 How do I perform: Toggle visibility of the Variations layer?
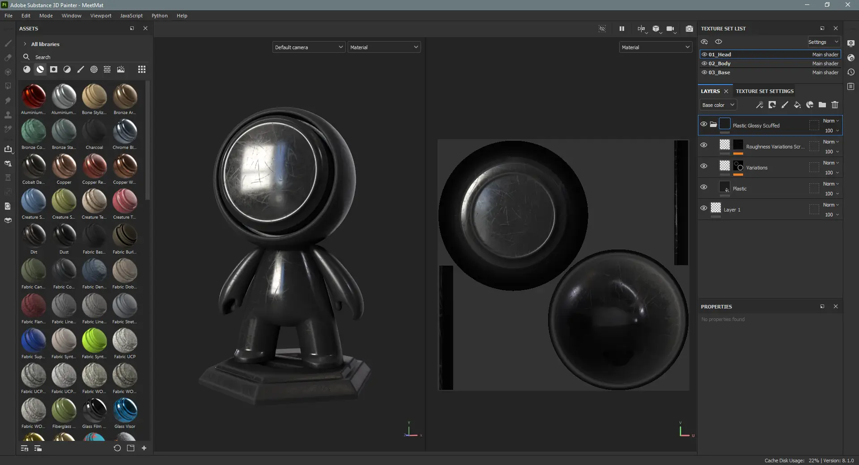704,166
